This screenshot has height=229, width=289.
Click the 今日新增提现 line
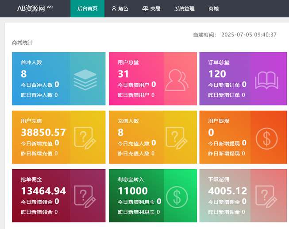tap(227, 143)
